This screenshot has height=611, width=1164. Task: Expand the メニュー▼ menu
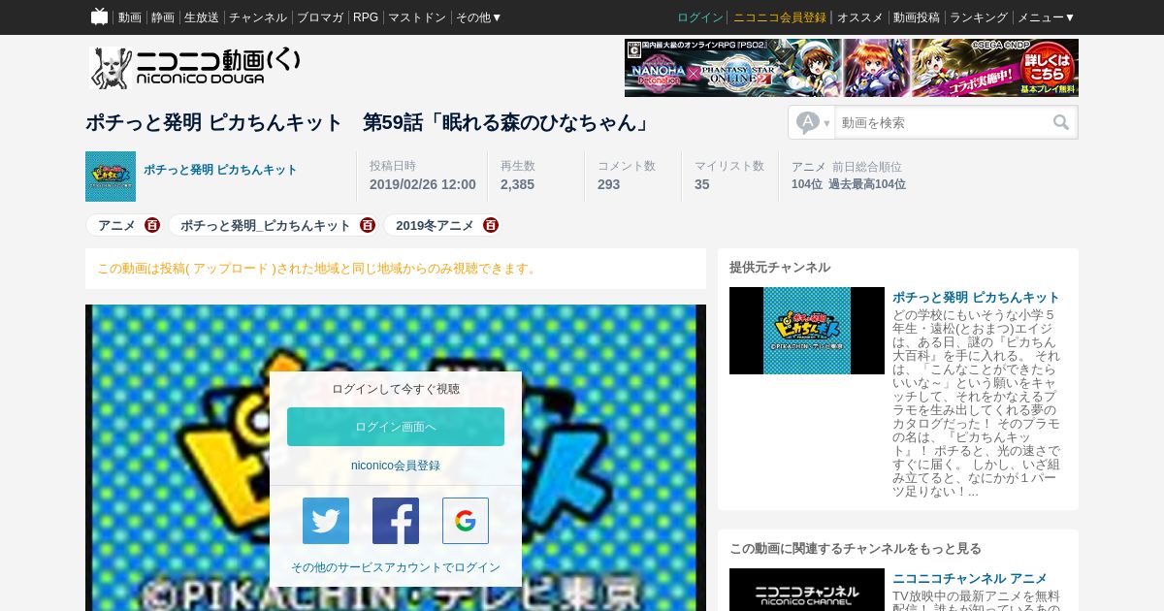click(1046, 17)
